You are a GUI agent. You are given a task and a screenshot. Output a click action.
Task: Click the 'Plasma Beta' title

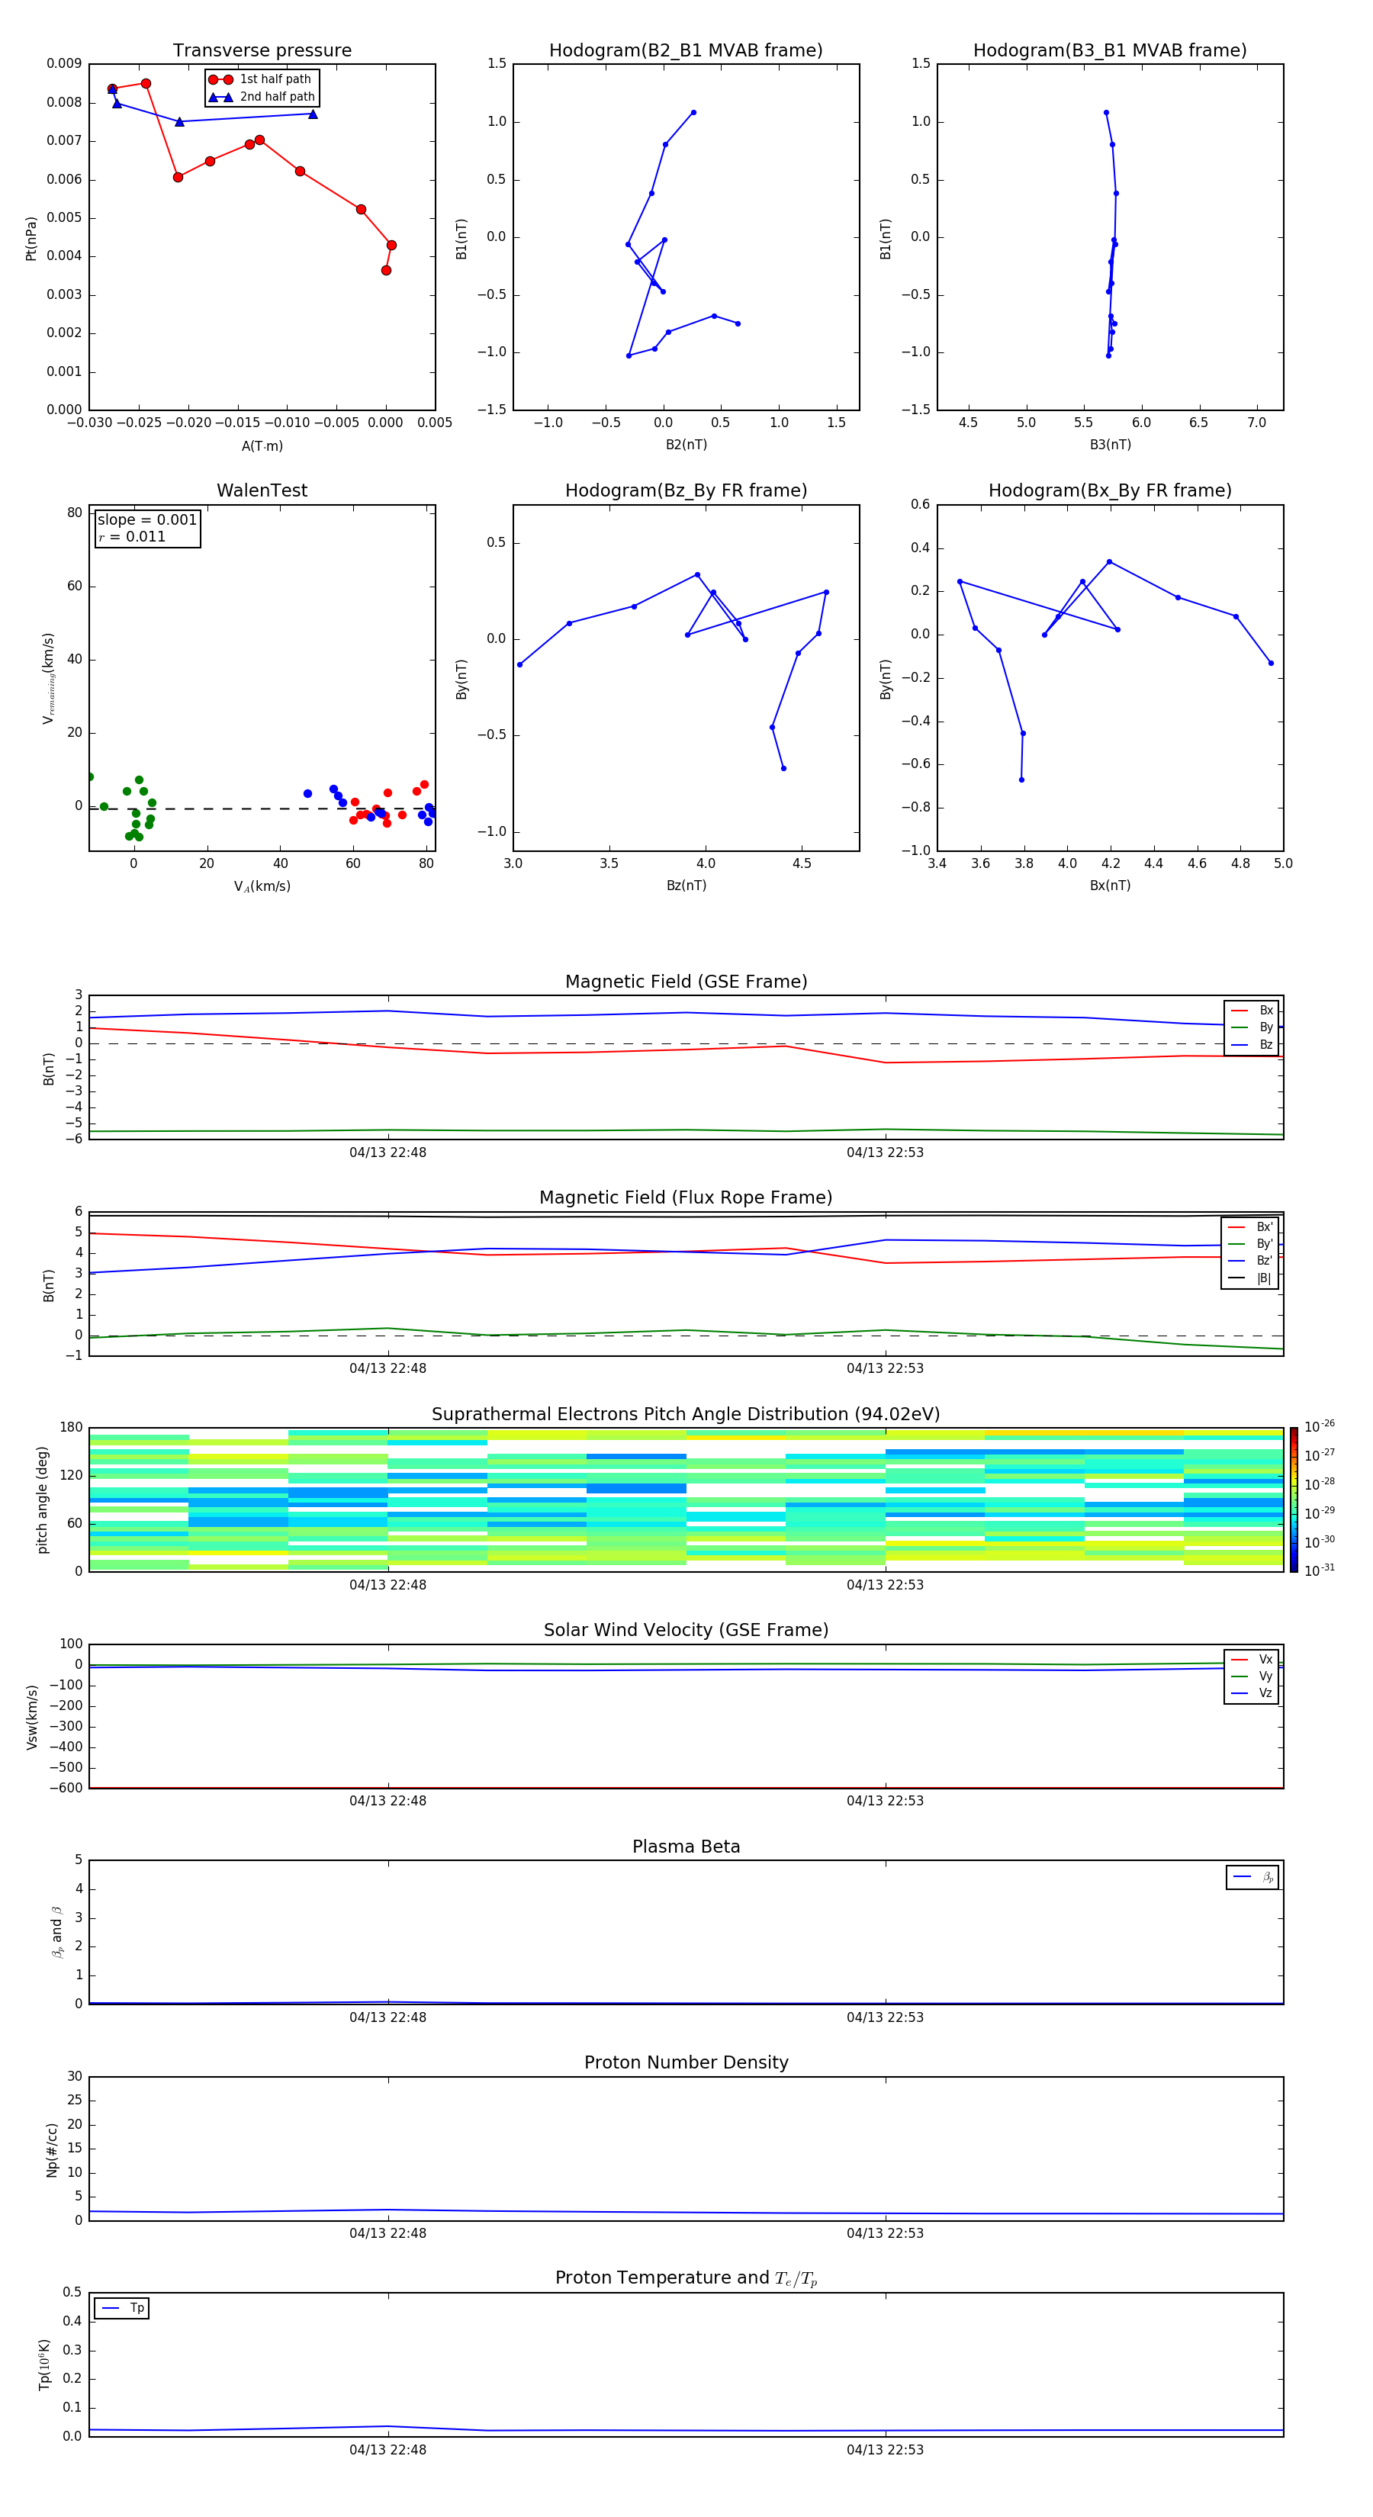coord(686,1847)
